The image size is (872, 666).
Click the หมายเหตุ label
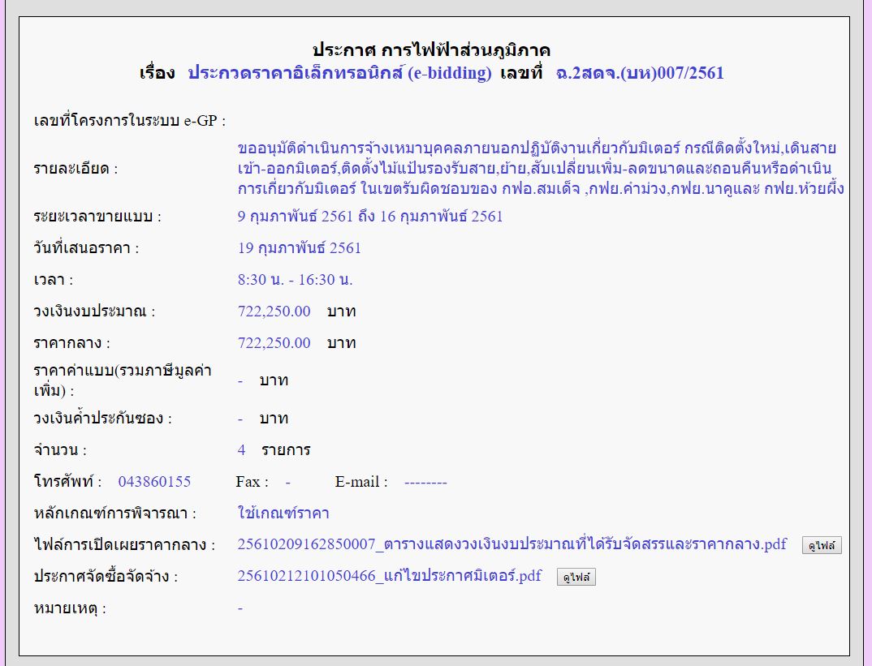(70, 608)
